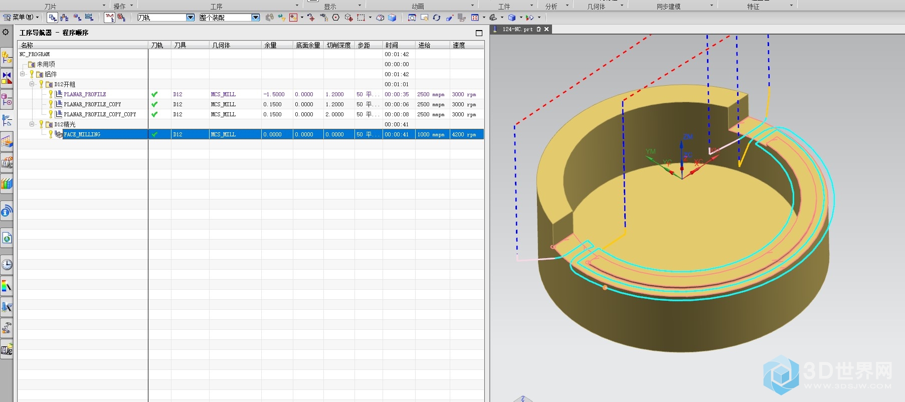
Task: Open the 同步建模 ribbon group
Action: tap(669, 6)
